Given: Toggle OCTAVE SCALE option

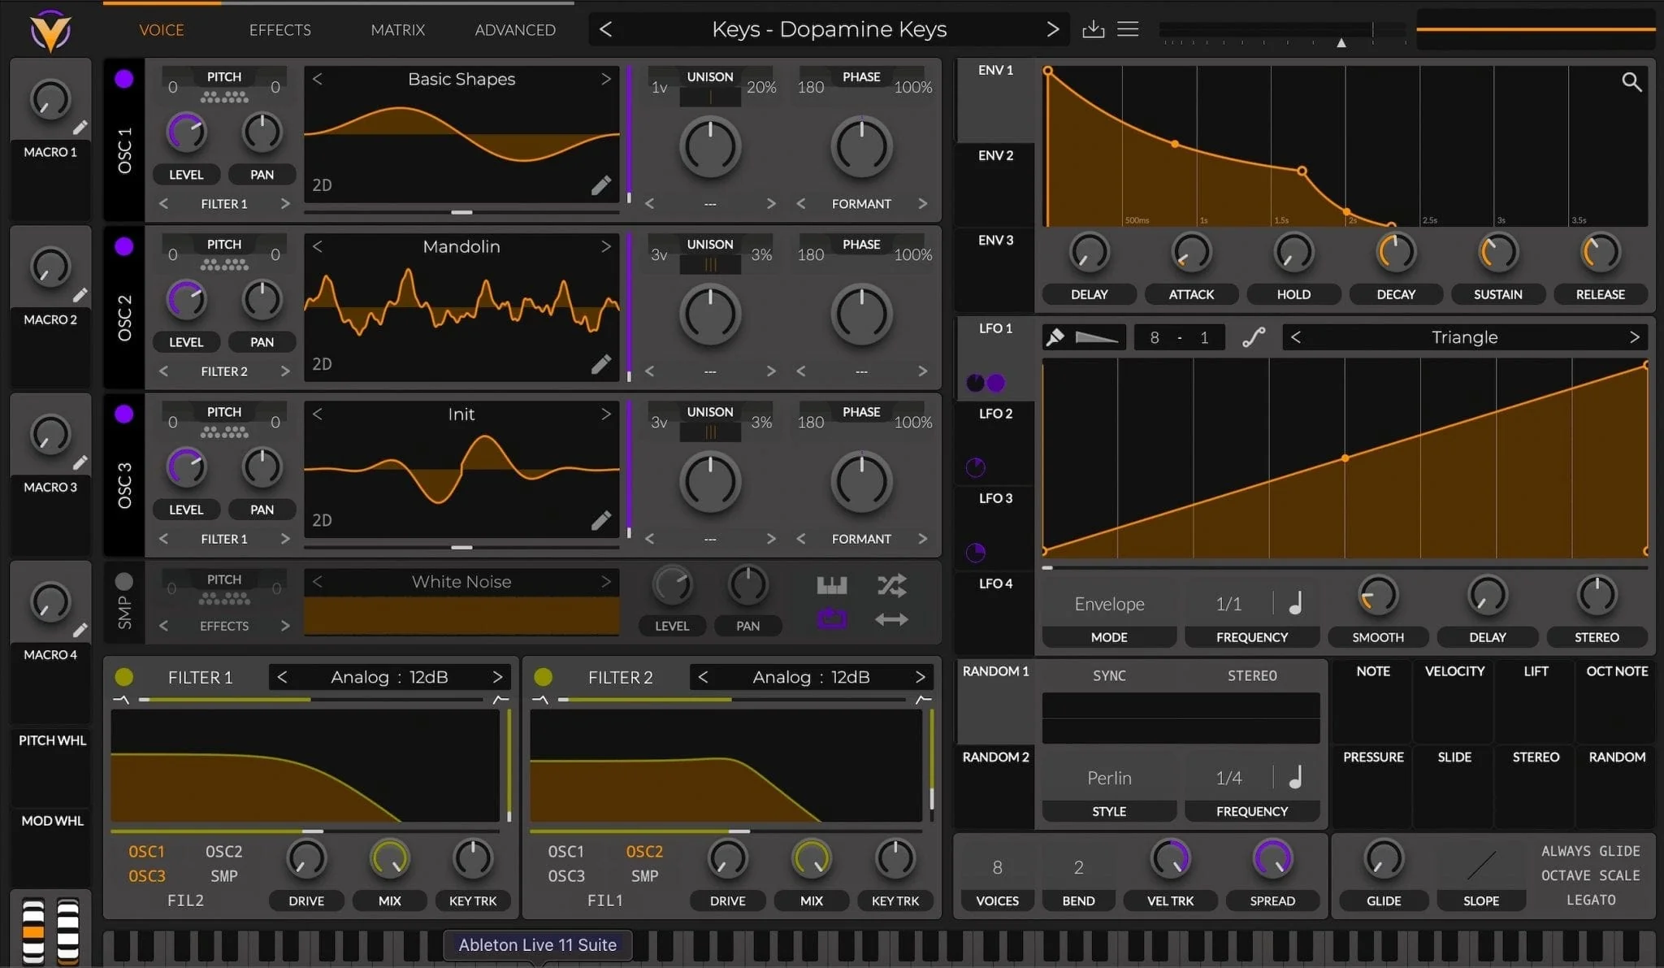Looking at the screenshot, I should click(1590, 875).
